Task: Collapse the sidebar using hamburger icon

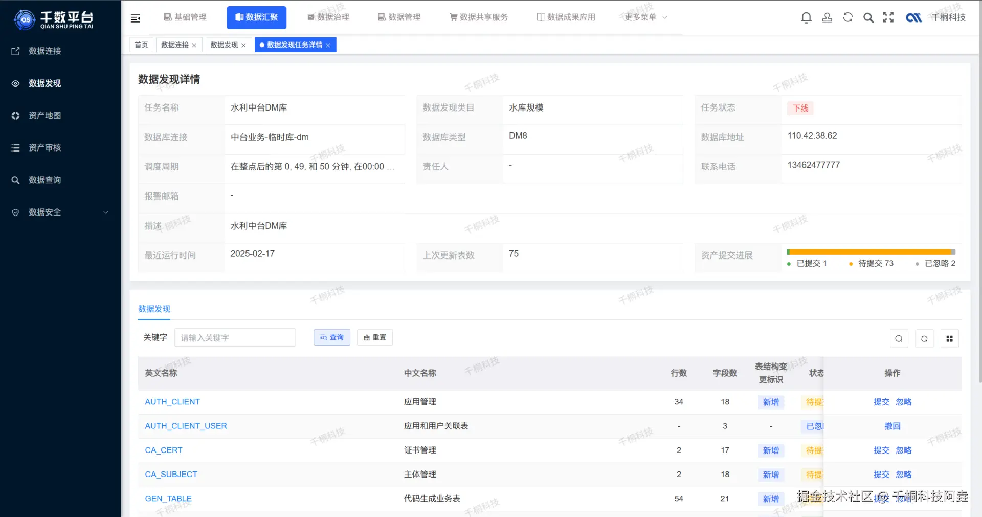Action: pyautogui.click(x=136, y=17)
